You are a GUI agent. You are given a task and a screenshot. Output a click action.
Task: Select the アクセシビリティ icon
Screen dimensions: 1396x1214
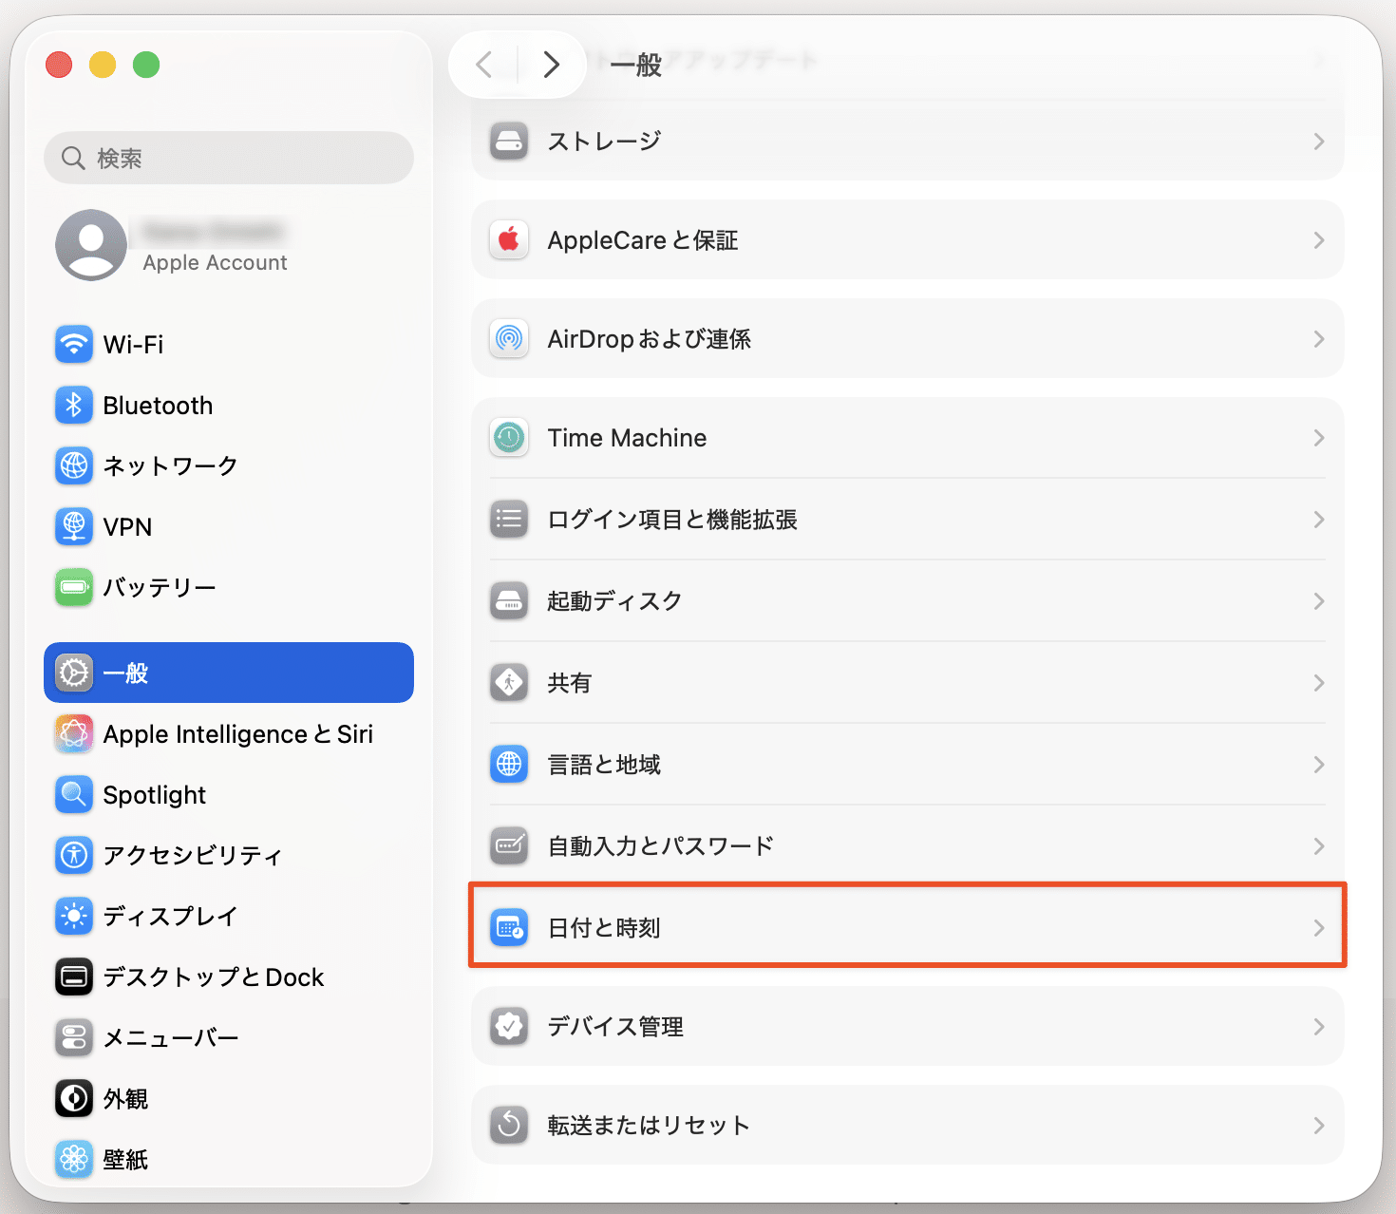pyautogui.click(x=74, y=855)
